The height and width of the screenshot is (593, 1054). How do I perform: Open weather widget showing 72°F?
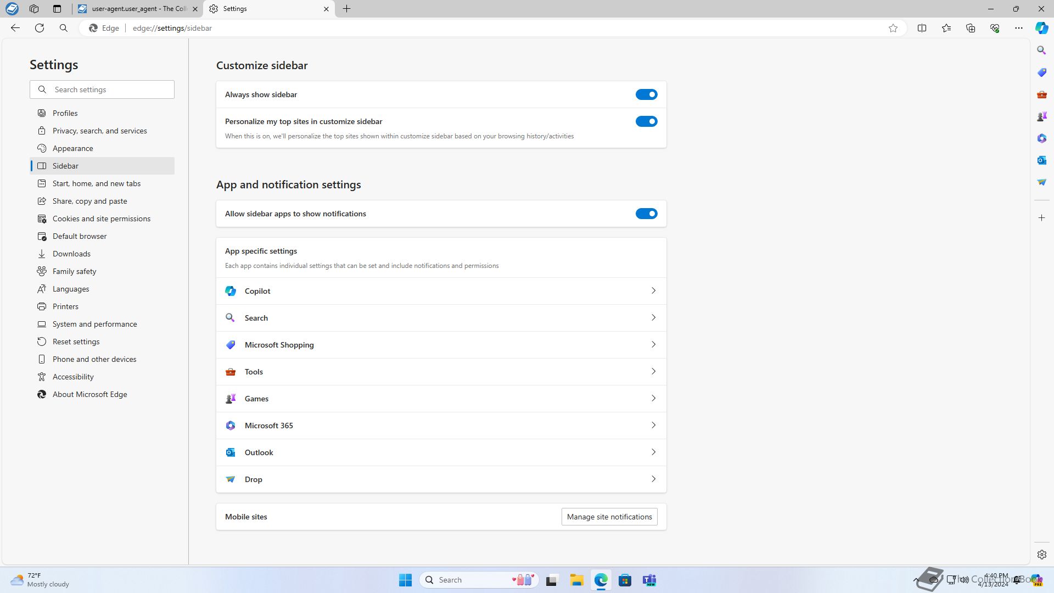tap(41, 580)
